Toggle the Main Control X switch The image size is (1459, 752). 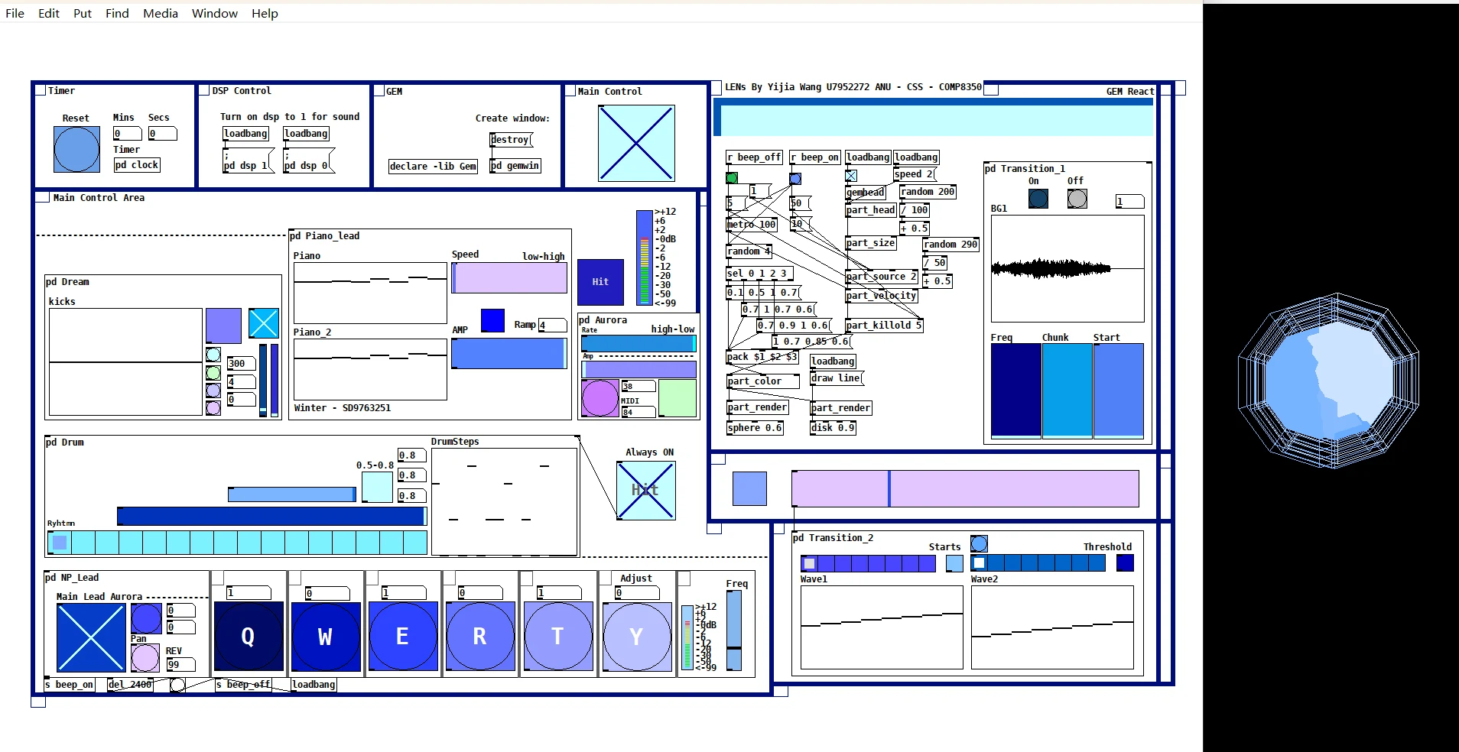point(636,143)
